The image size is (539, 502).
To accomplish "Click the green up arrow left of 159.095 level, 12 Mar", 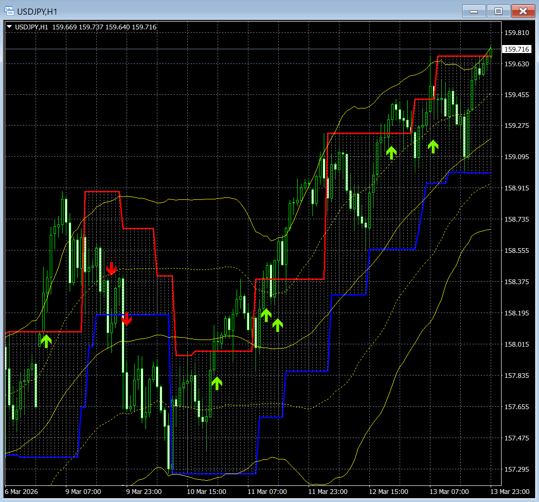I will (x=391, y=152).
